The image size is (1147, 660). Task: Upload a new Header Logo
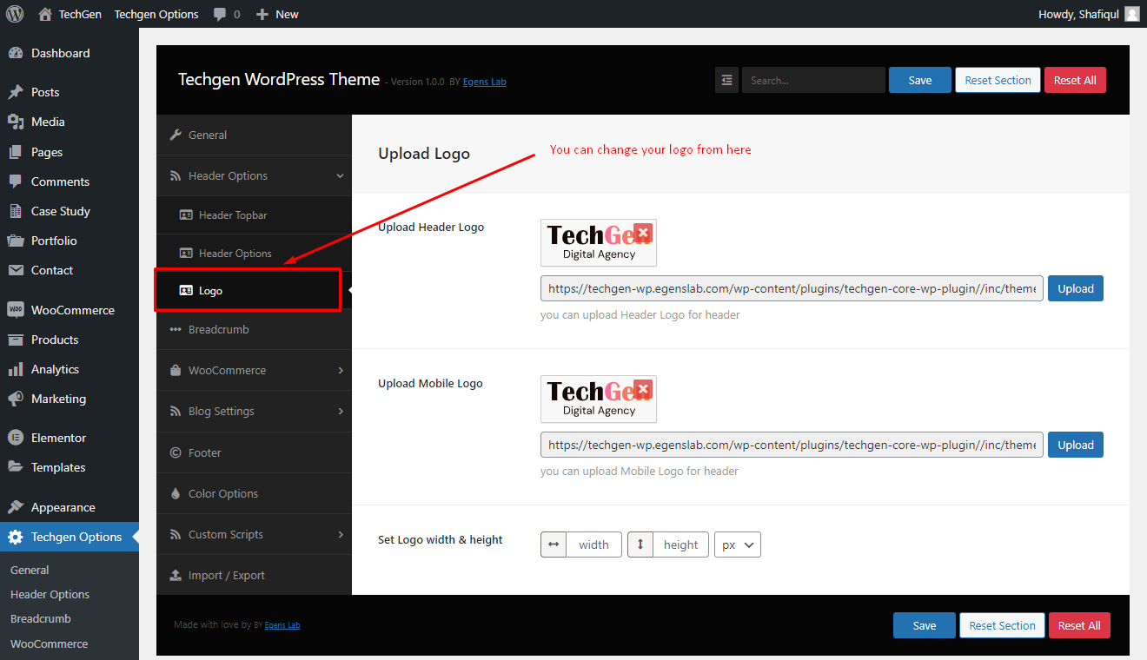(1076, 288)
